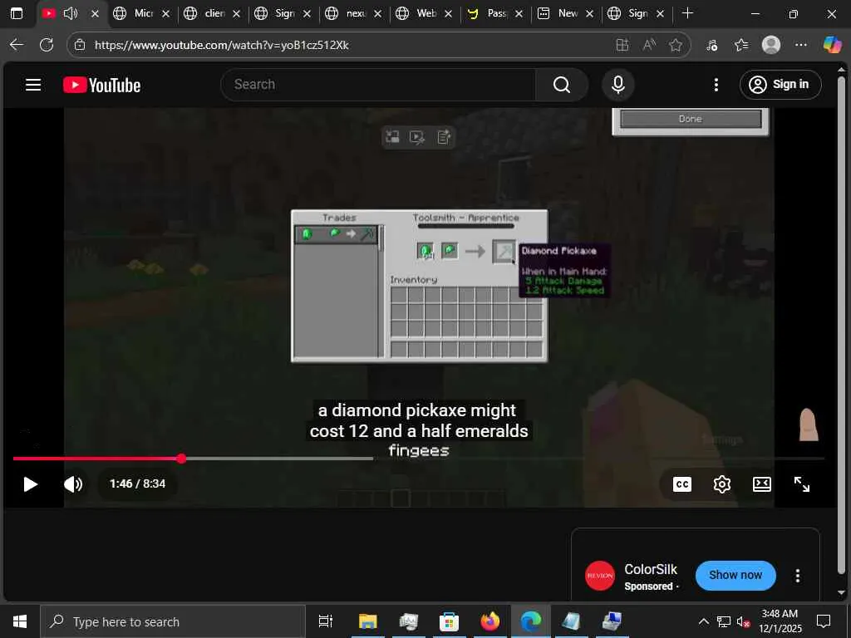Open Microsoft Store from the taskbar
Screen dimensions: 851x638
[449, 621]
